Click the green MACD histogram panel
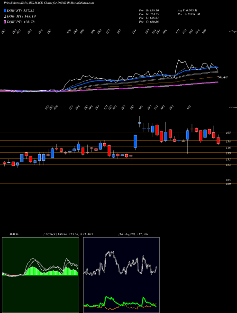 tap(40, 275)
